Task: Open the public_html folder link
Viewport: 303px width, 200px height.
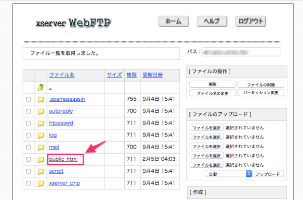Action: coord(64,159)
